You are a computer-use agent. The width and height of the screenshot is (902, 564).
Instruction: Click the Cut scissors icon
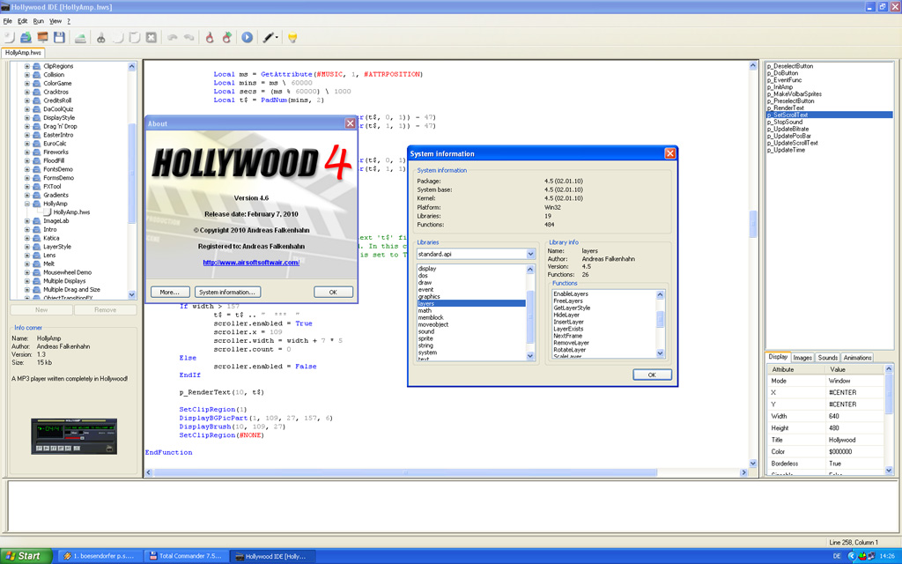[x=101, y=37]
